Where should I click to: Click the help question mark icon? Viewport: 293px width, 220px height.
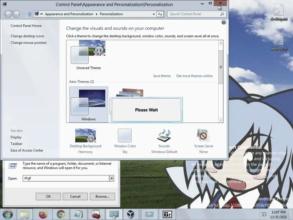223,22
